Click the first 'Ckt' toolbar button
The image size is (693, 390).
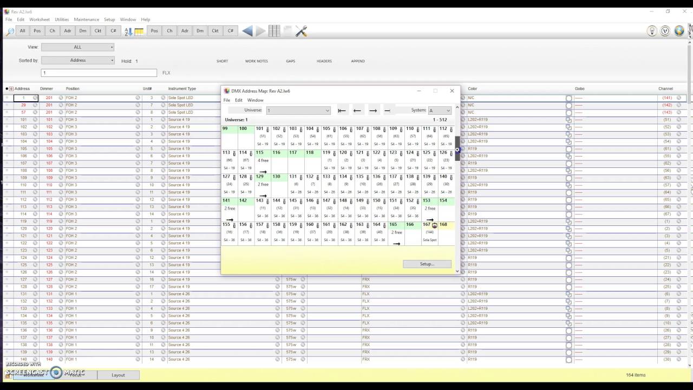(98, 31)
